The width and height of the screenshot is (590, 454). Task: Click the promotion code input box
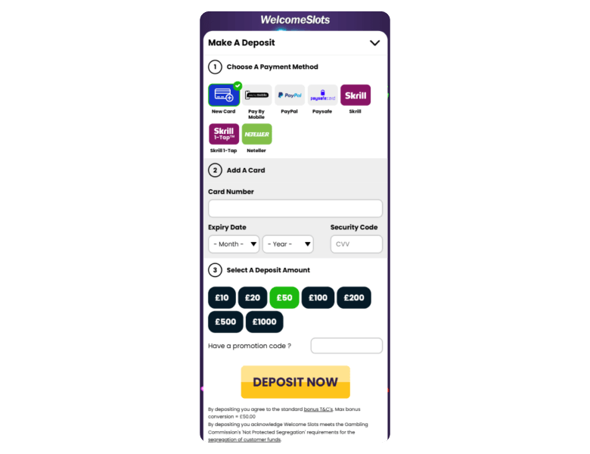click(346, 346)
